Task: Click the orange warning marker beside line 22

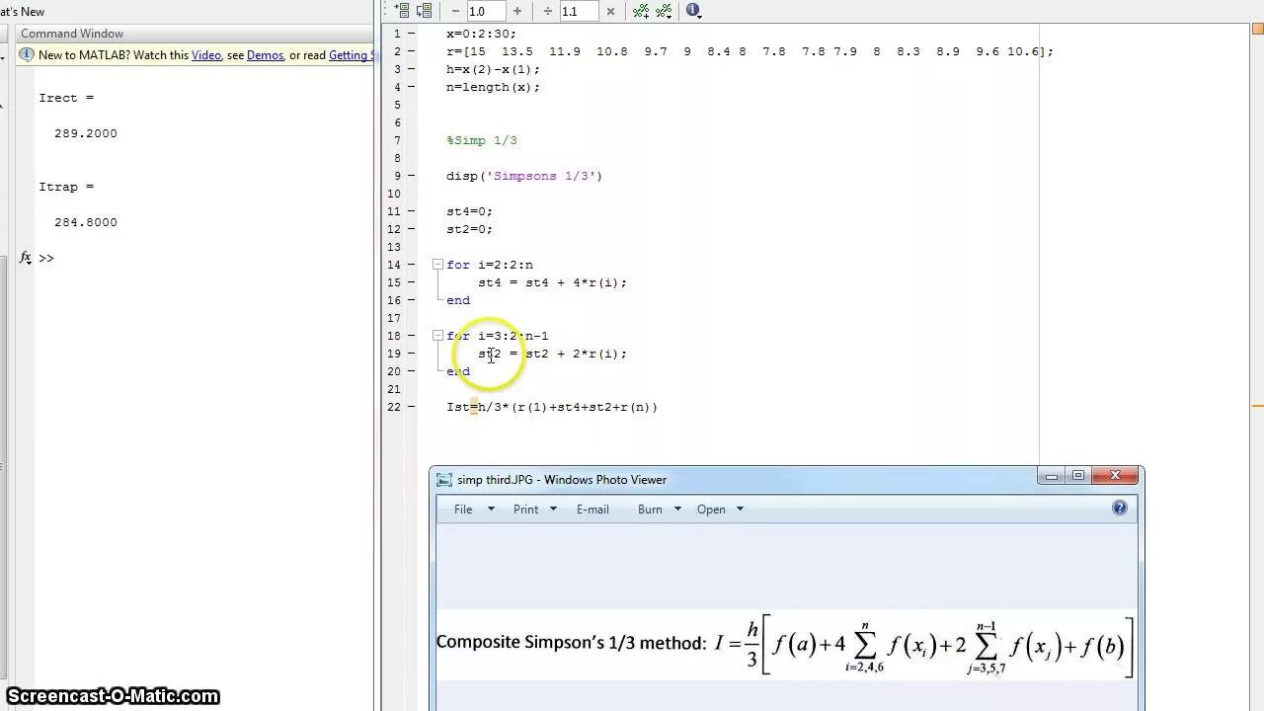Action: pyautogui.click(x=1257, y=406)
